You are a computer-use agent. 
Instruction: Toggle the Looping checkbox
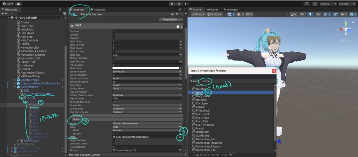(114, 35)
